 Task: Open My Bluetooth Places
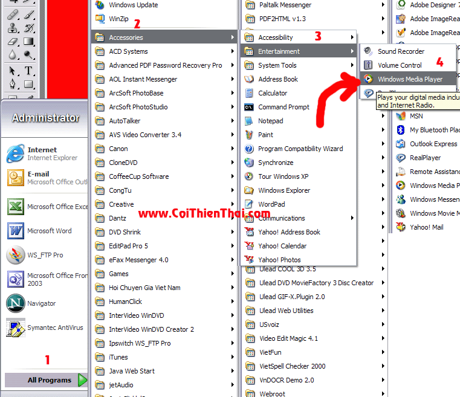pos(427,130)
